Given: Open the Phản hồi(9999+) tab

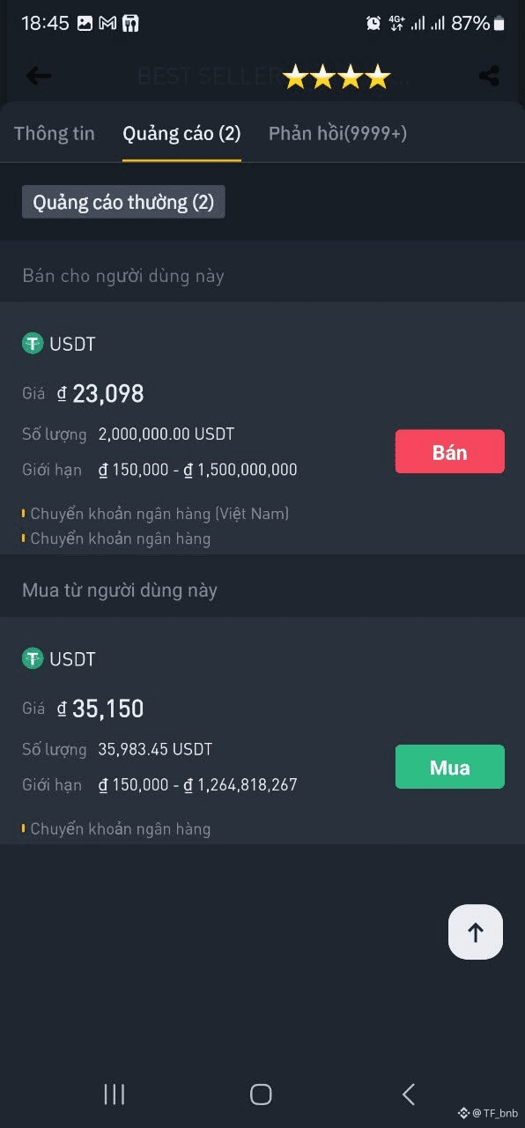Looking at the screenshot, I should coord(337,133).
